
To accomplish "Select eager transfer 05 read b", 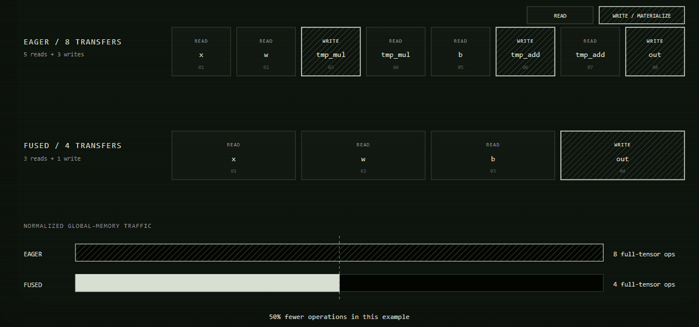I will [460, 51].
